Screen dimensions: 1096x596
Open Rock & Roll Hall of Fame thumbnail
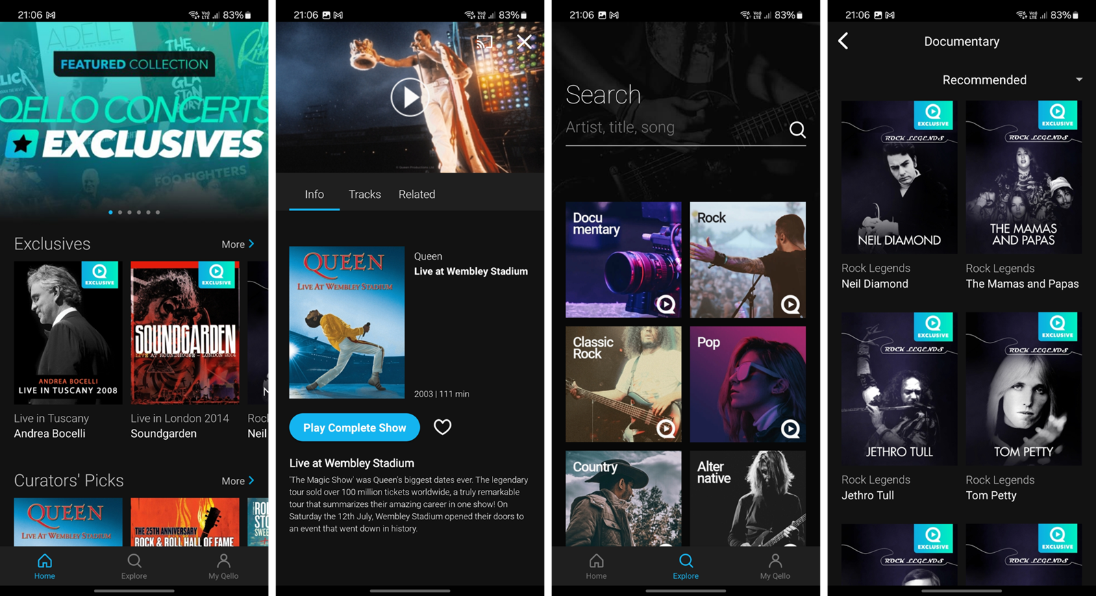185,522
